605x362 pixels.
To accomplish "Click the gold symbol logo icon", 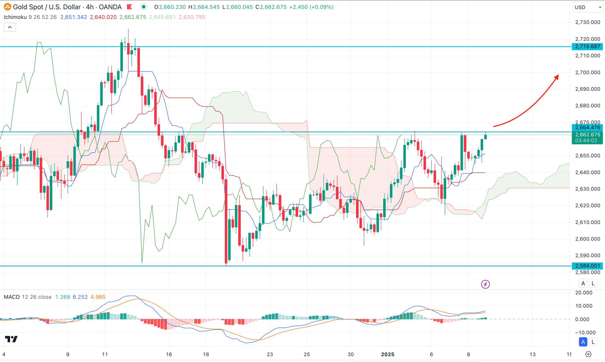I will pos(7,7).
